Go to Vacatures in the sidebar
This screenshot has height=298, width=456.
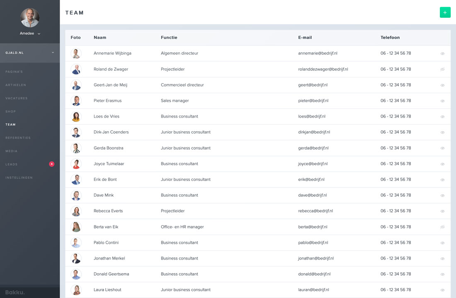click(17, 98)
